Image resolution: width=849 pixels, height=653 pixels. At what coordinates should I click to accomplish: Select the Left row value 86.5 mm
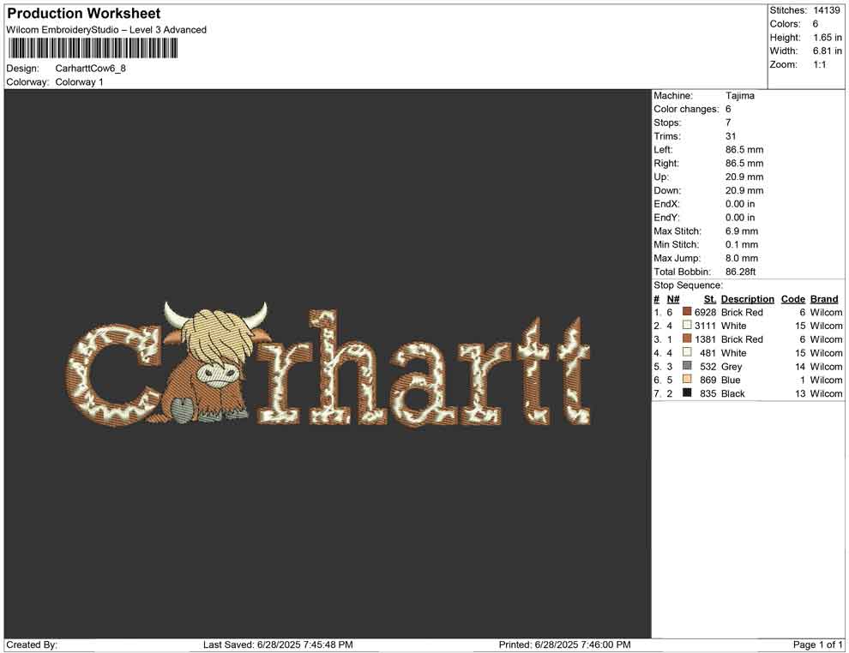coord(744,149)
